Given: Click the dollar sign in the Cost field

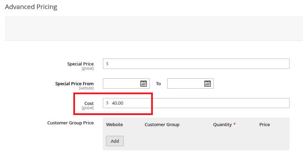Looking at the screenshot, I should (107, 103).
